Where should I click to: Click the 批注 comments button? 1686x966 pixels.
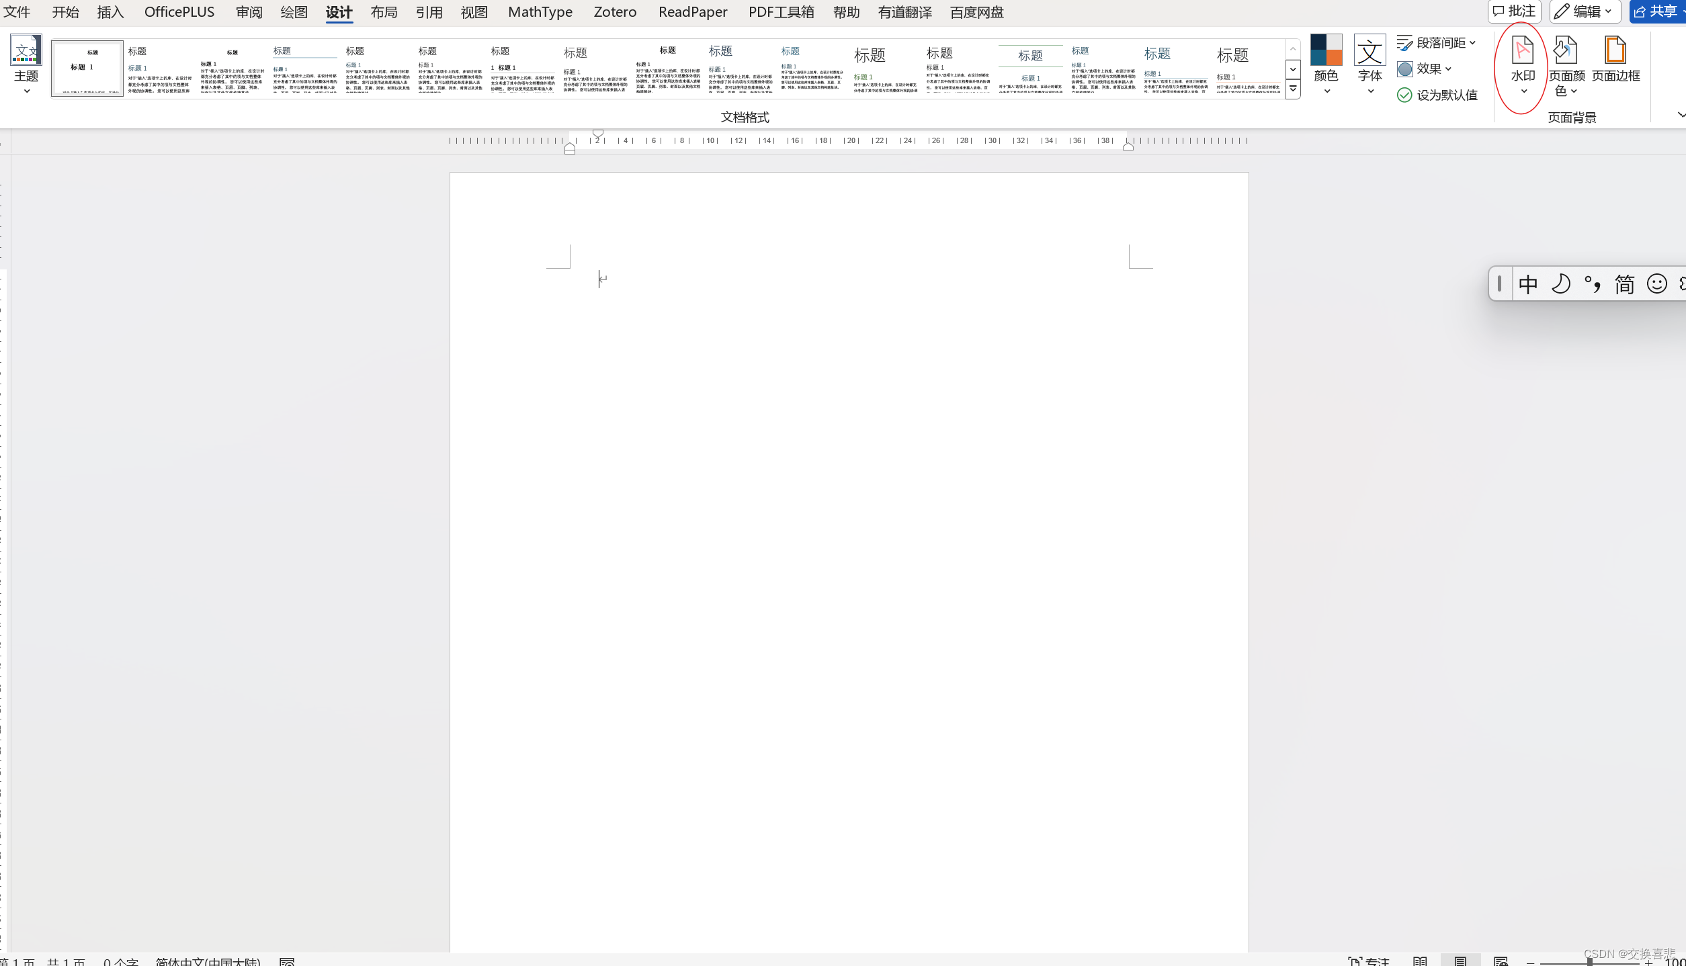pyautogui.click(x=1514, y=11)
